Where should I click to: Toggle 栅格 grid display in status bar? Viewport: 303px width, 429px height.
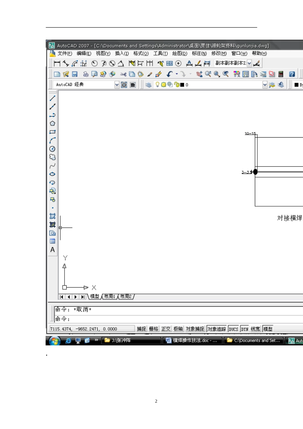[153, 329]
